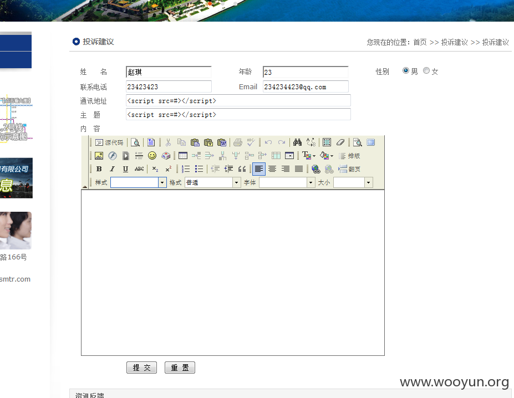The height and width of the screenshot is (398, 514).
Task: Select right alignment
Action: click(x=286, y=169)
